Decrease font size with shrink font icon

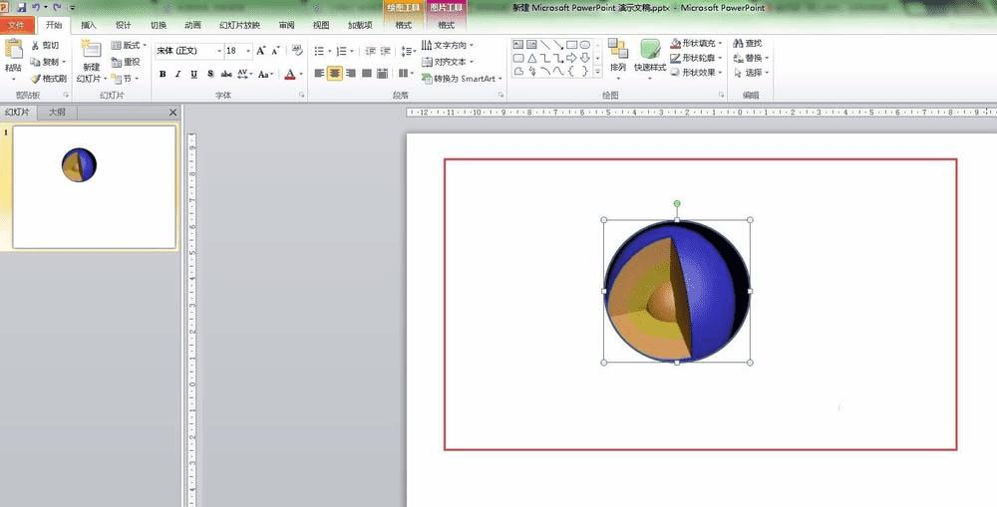(x=276, y=50)
